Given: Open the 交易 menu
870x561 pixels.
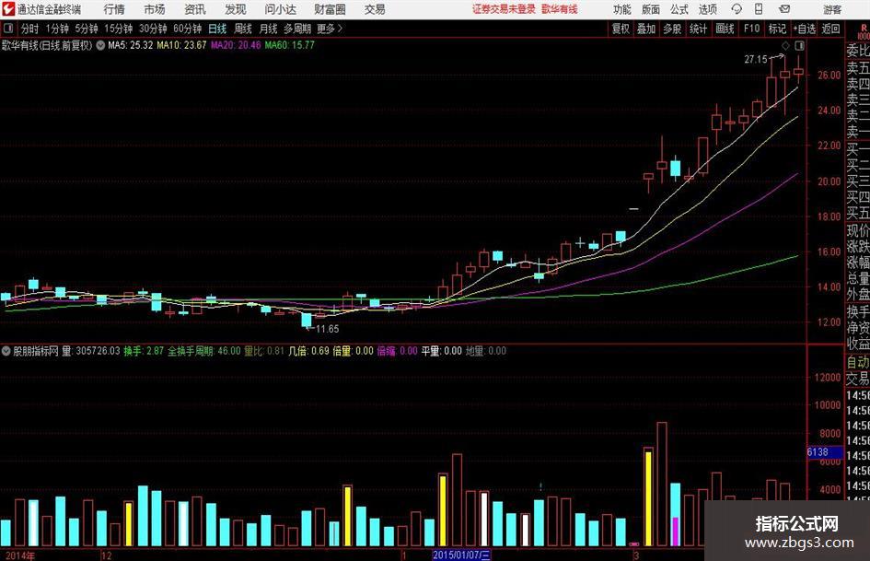Looking at the screenshot, I should click(x=375, y=9).
